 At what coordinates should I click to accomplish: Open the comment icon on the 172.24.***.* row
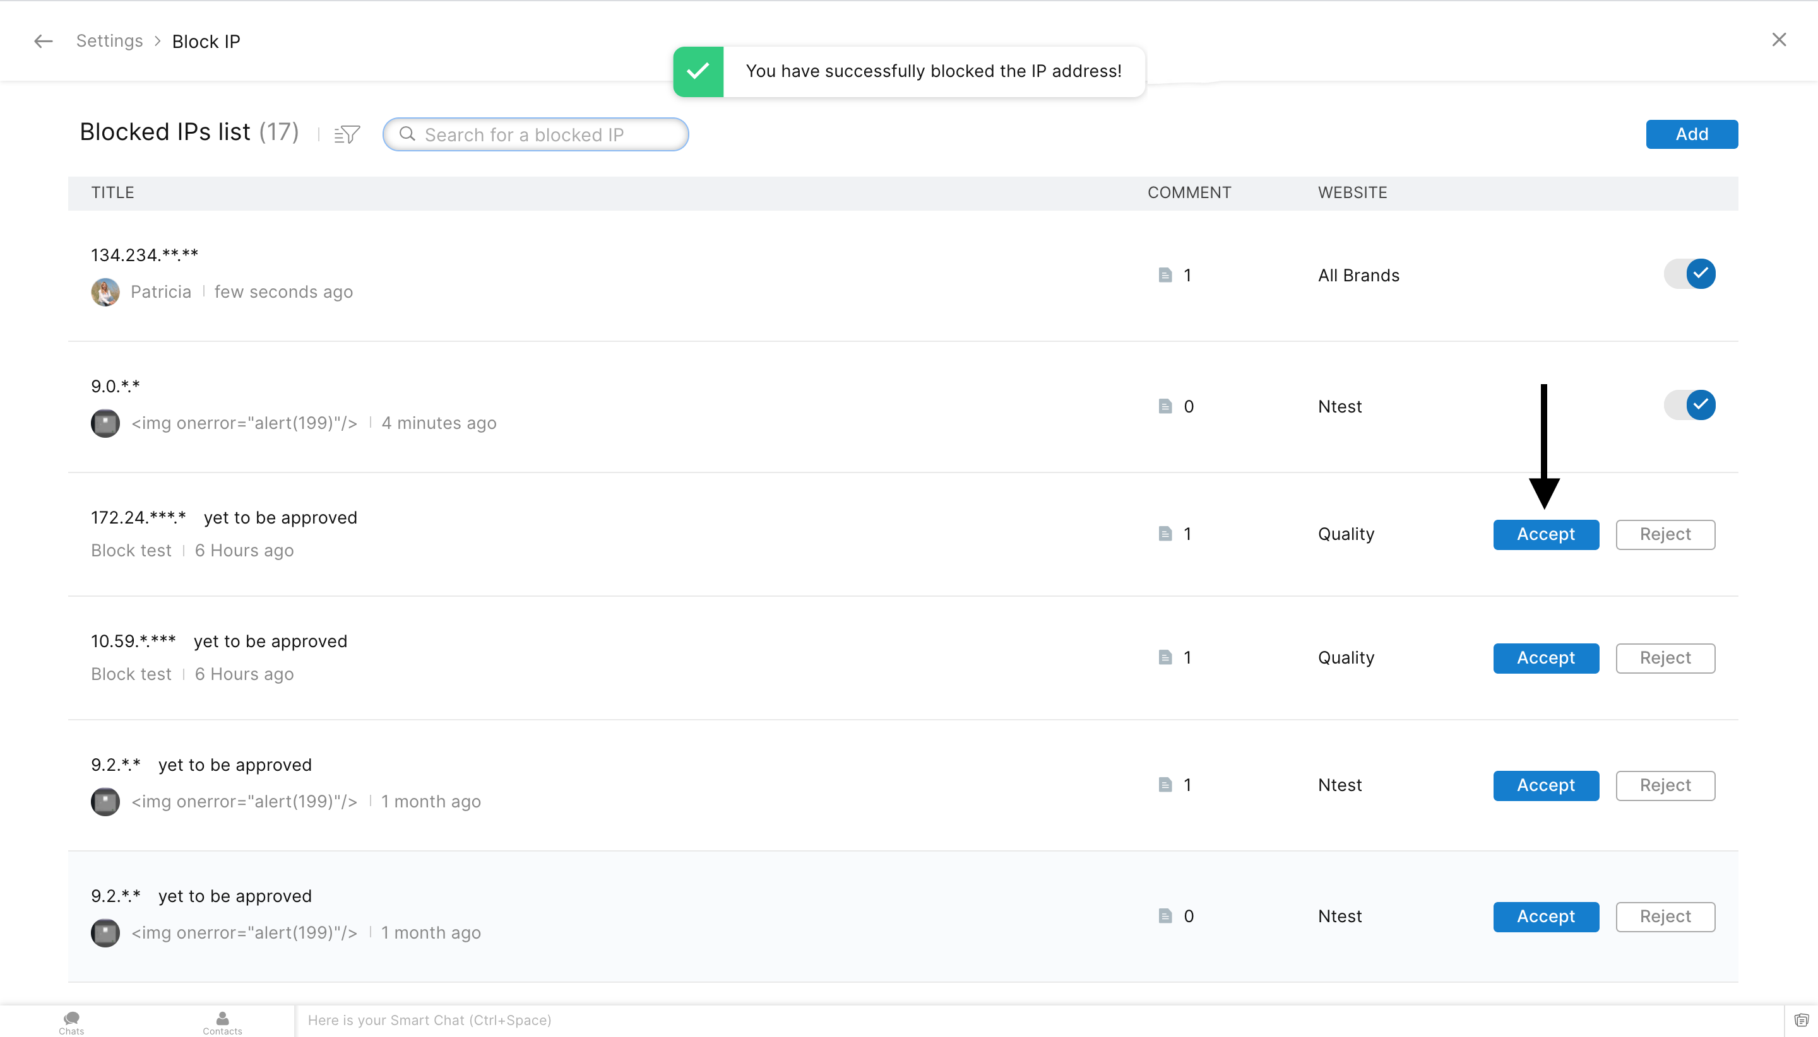pos(1165,534)
